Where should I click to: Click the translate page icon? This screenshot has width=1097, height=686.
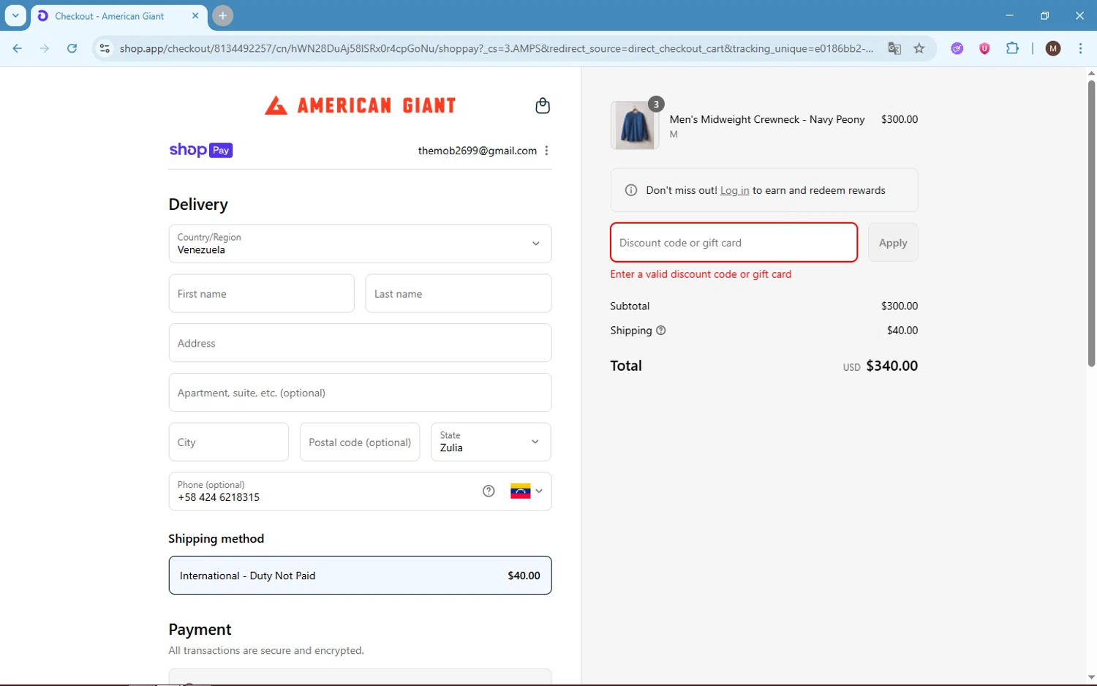tap(894, 48)
